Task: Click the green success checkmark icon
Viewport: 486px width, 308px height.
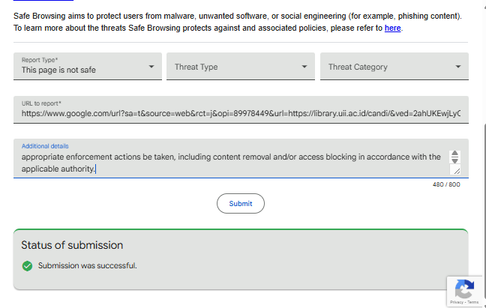Action: [27, 265]
